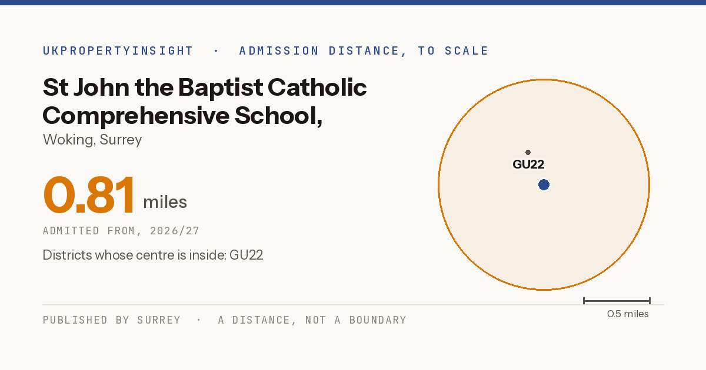Click the orange admission distance circle outline
This screenshot has height=370, width=706.
pyautogui.click(x=438, y=185)
